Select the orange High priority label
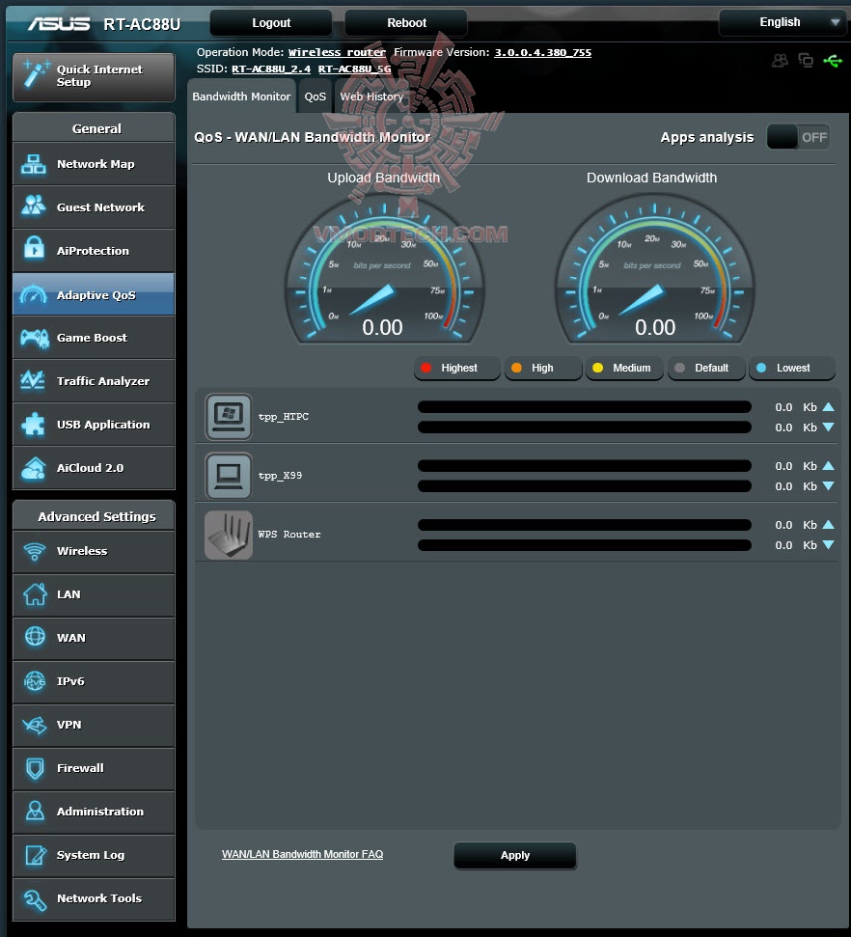 [x=542, y=368]
